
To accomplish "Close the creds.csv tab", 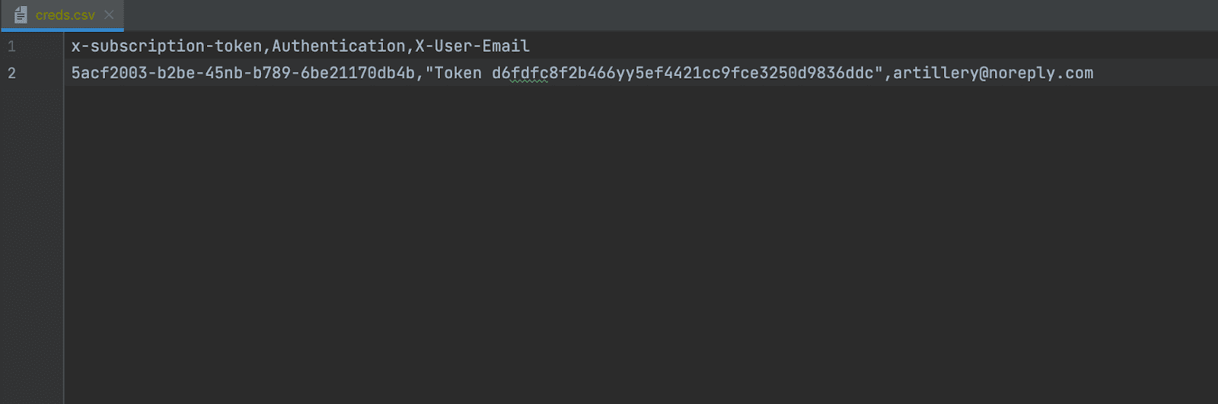I will pyautogui.click(x=109, y=15).
